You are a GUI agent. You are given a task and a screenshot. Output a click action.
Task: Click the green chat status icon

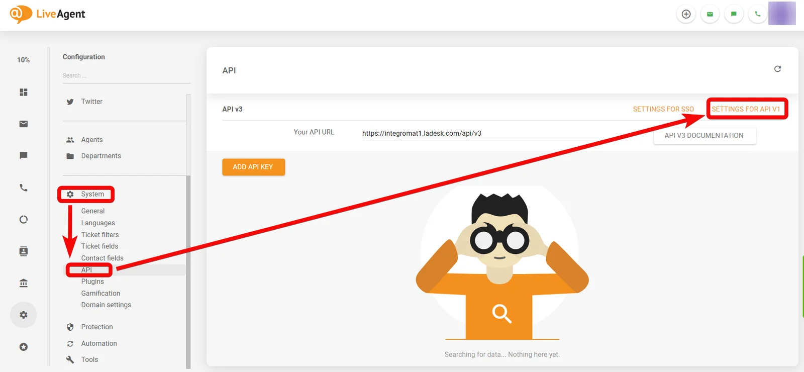click(x=734, y=14)
